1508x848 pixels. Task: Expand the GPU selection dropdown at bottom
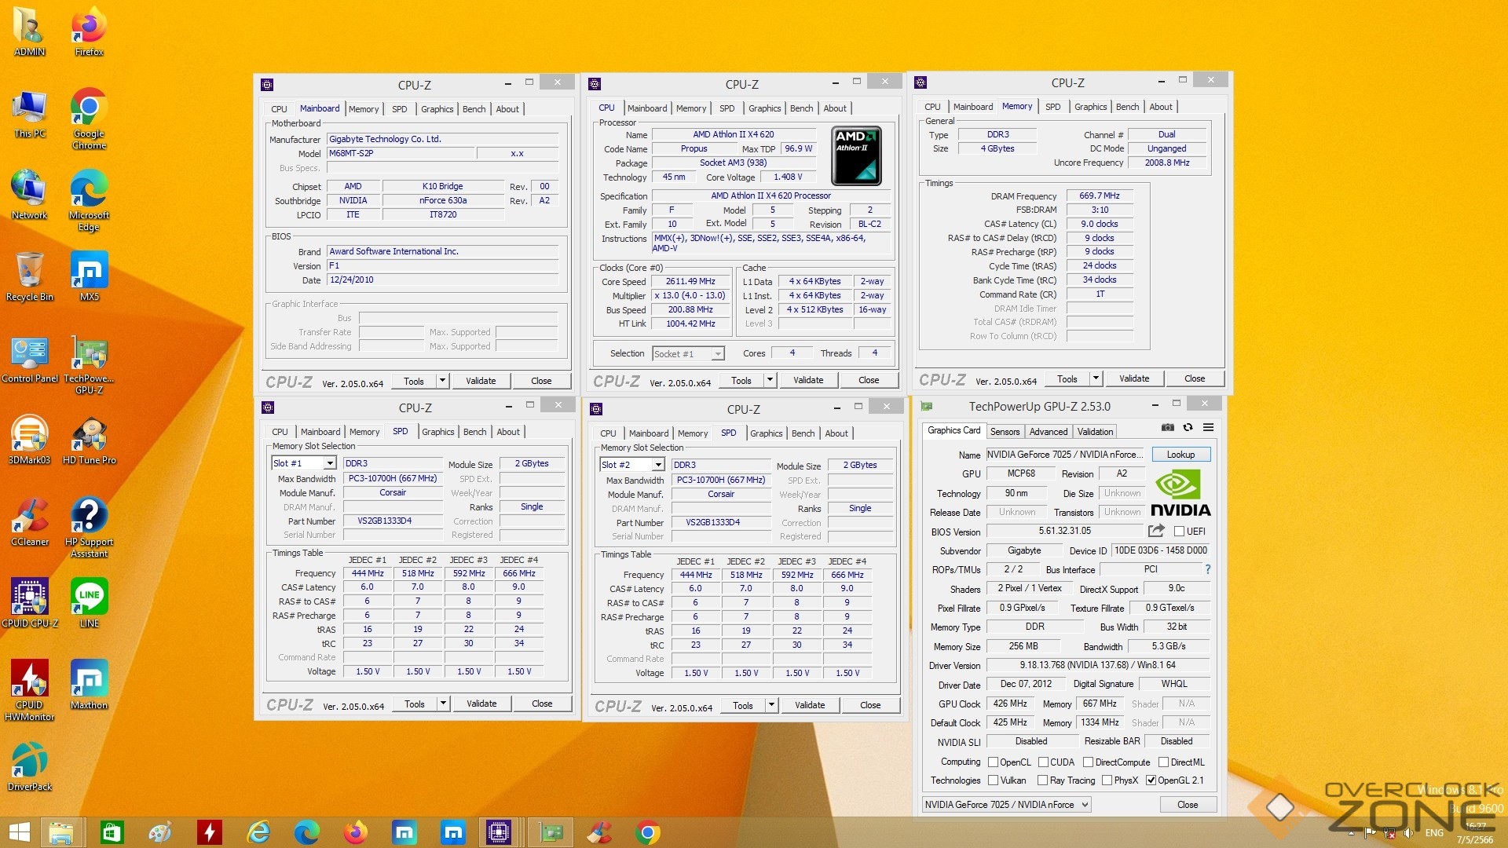(1085, 805)
